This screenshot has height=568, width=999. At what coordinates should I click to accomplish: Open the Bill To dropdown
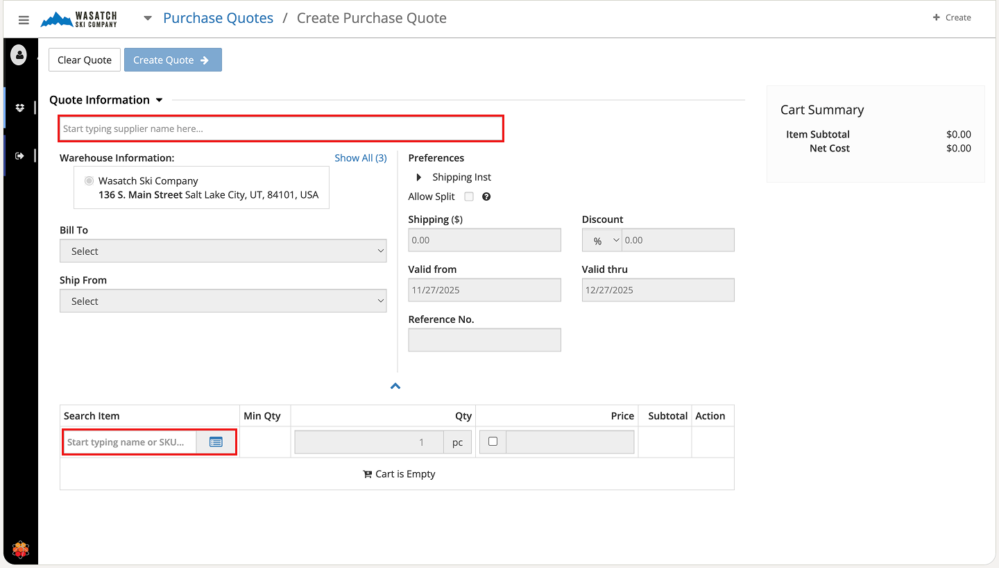point(223,251)
